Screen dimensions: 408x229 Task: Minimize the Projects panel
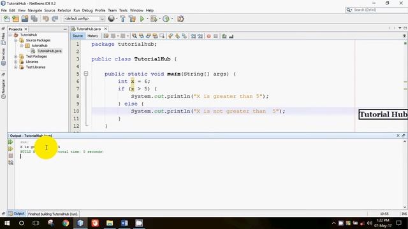pos(65,29)
